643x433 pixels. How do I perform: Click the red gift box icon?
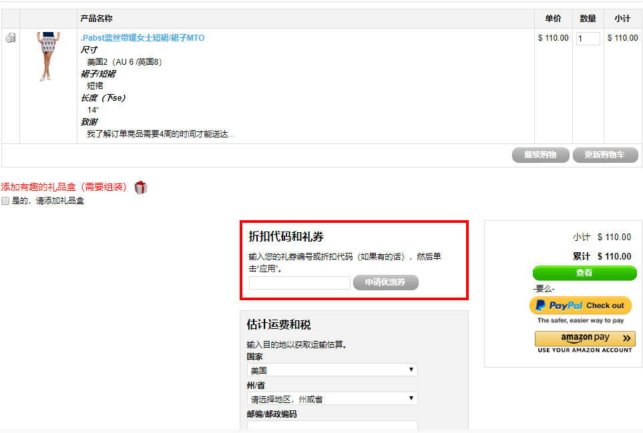140,187
